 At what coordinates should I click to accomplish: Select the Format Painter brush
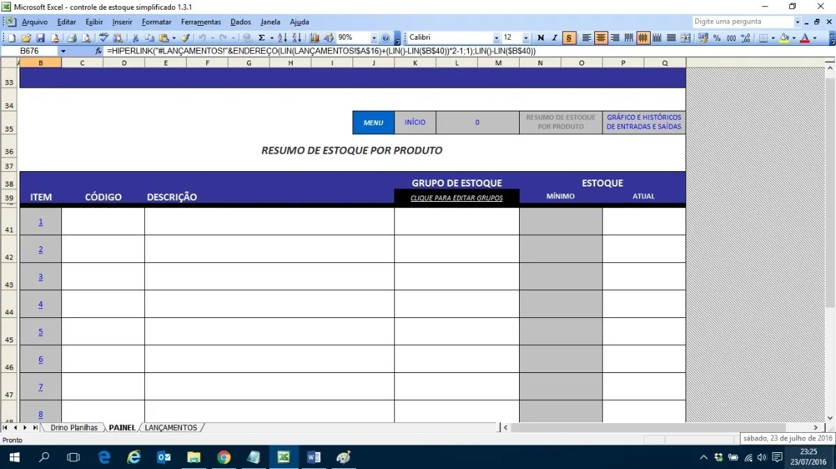click(185, 38)
